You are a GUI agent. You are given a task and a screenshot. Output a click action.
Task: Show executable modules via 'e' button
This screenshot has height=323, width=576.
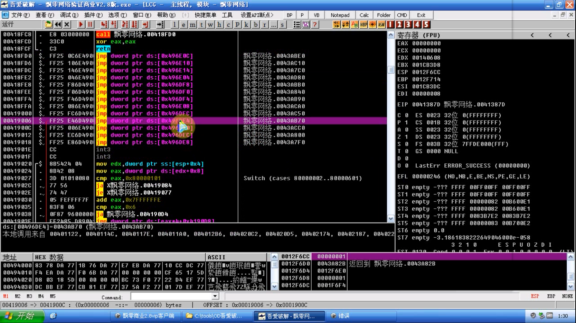[183, 25]
